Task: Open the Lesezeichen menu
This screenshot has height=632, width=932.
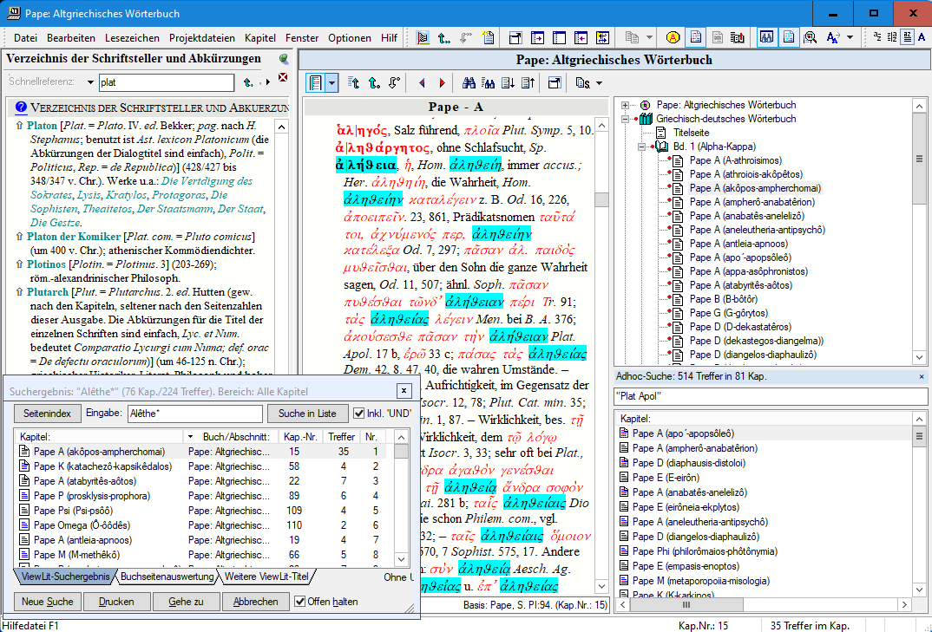Action: (132, 38)
